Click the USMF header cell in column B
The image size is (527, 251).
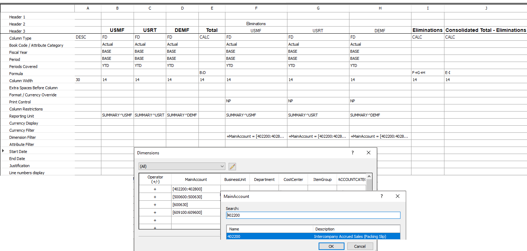pyautogui.click(x=117, y=30)
